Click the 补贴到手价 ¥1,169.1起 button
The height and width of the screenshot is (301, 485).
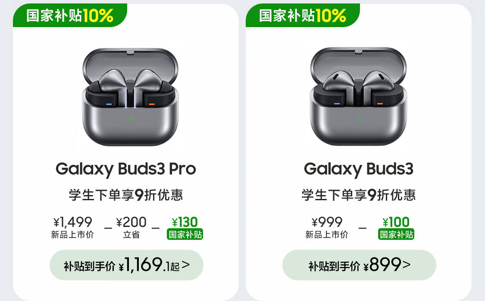point(126,265)
